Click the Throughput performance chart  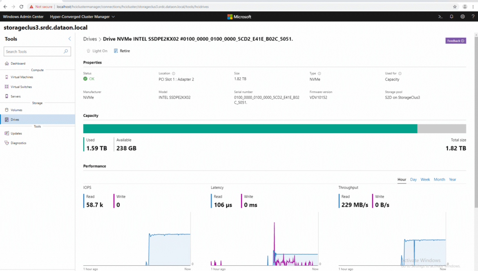[392, 239]
